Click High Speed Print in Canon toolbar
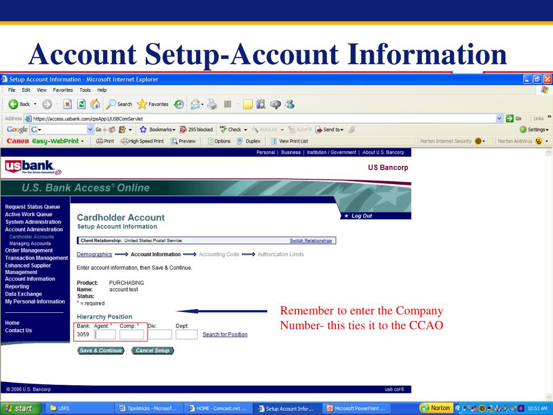Viewport: 553px width, 415px height. [143, 141]
